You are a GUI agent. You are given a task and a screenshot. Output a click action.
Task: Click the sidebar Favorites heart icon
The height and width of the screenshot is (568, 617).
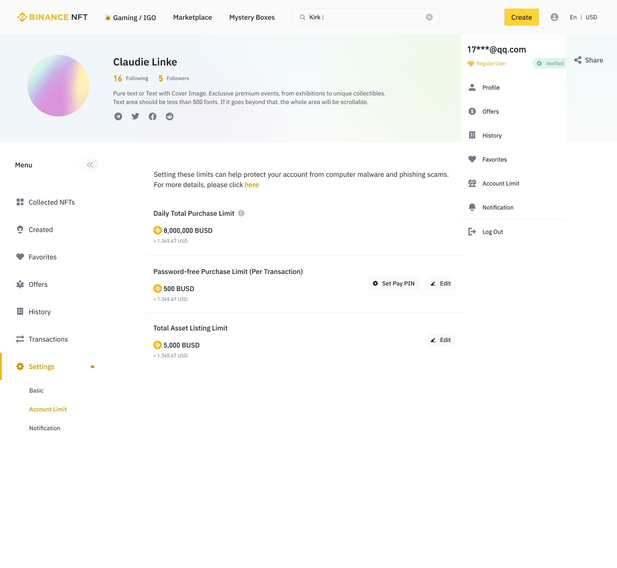pos(20,257)
